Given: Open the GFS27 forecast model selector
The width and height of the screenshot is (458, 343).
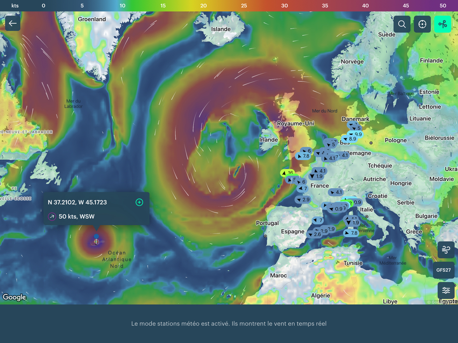Looking at the screenshot, I should point(443,270).
